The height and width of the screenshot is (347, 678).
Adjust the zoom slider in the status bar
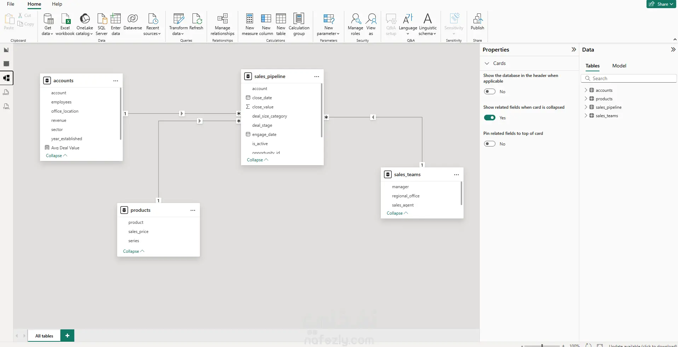pyautogui.click(x=542, y=345)
